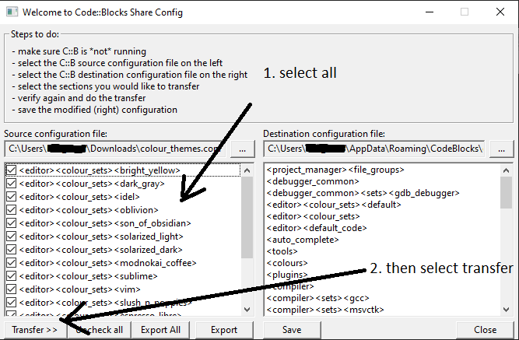Screen dimensions: 519x340
Task: Select the <plugins> entry
Action: click(x=287, y=275)
